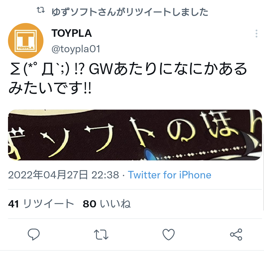The image size is (264, 253).
Task: Click the TOYPLA orange profile avatar
Action: tap(26, 41)
